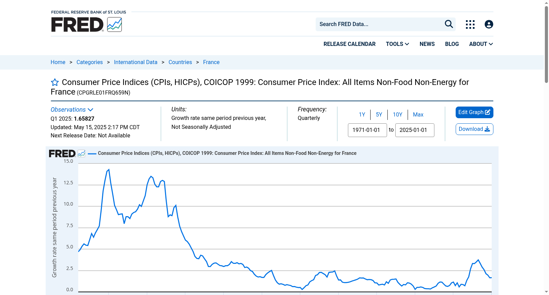Go to the BLOG menu item

452,44
